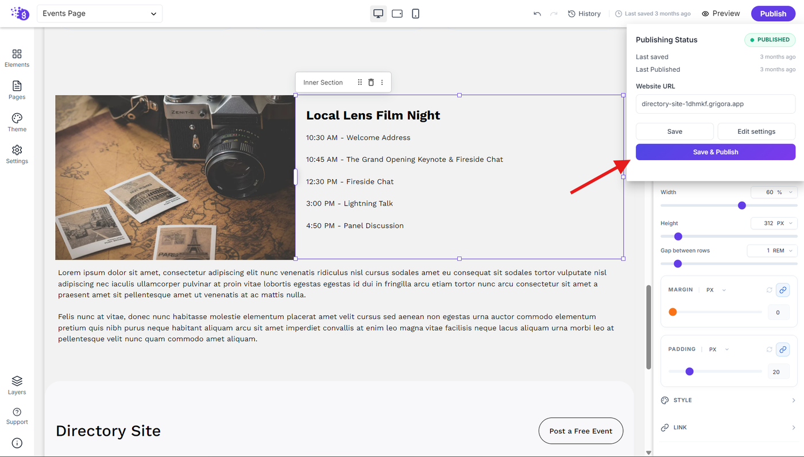Open the Theme palette panel
804x457 pixels.
pos(17,122)
